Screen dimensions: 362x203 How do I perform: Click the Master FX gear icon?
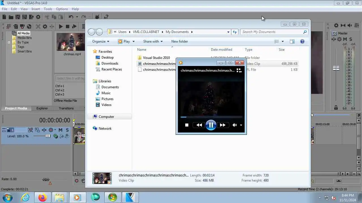[x=339, y=39]
